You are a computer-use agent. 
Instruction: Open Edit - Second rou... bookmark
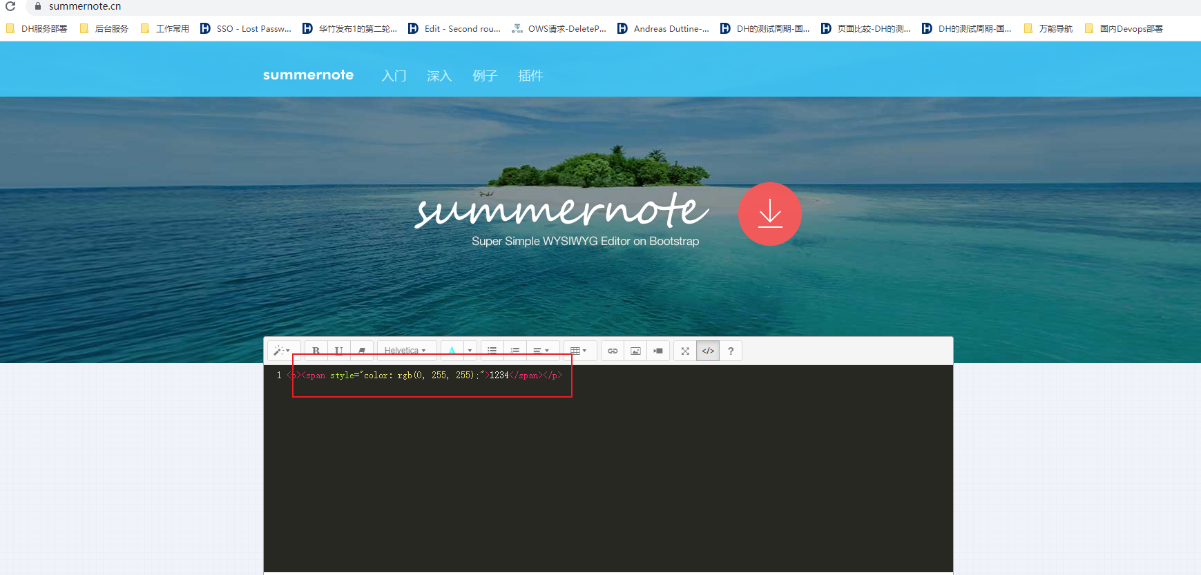point(454,28)
